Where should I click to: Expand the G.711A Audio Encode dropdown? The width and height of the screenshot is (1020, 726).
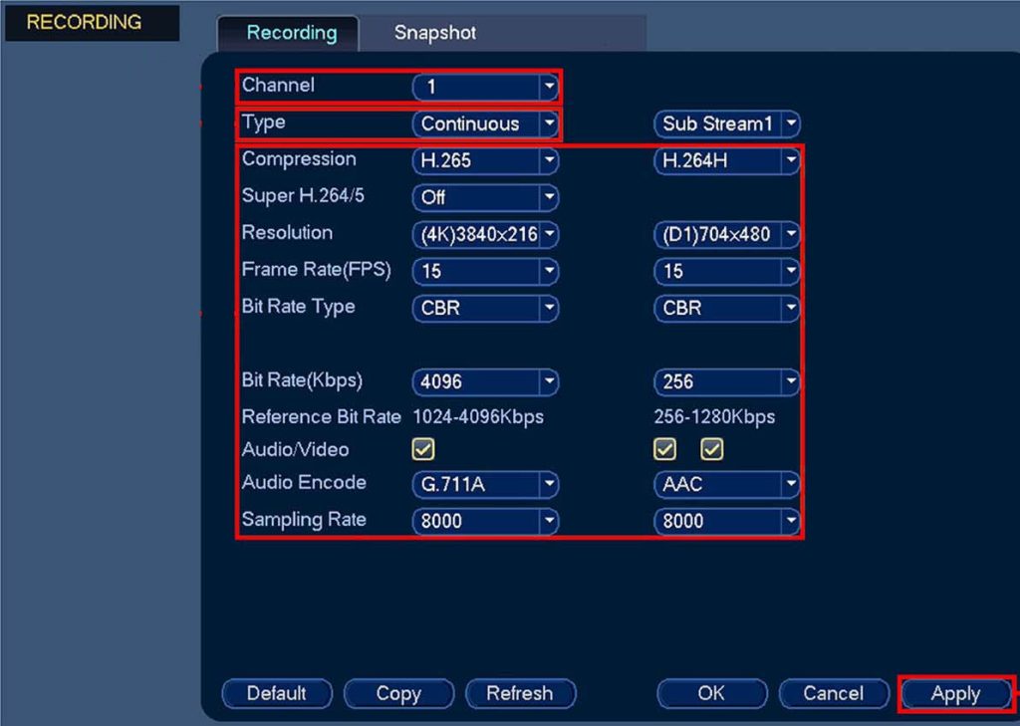click(485, 484)
